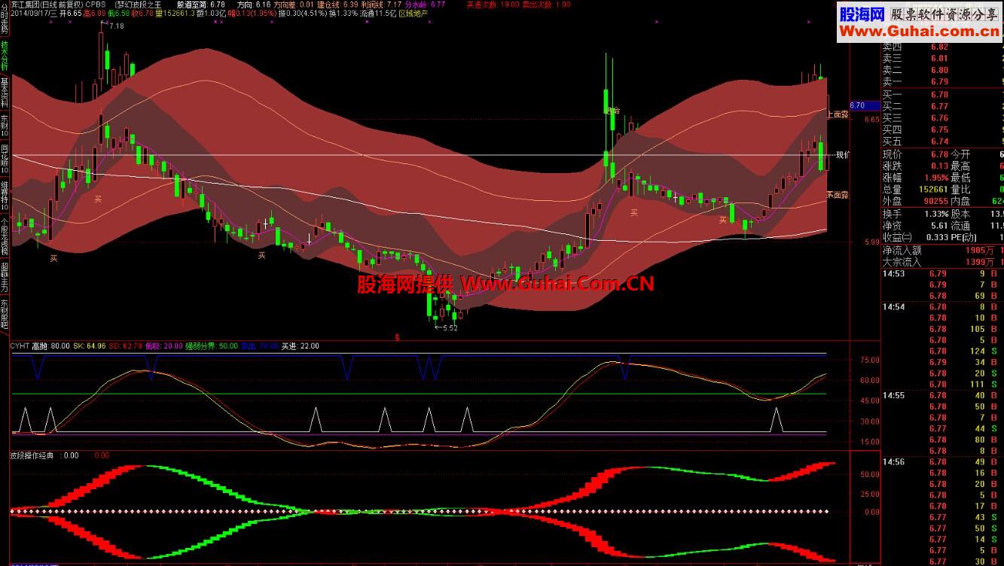Switch to the 超赢主力 sidebar tab

(5, 277)
